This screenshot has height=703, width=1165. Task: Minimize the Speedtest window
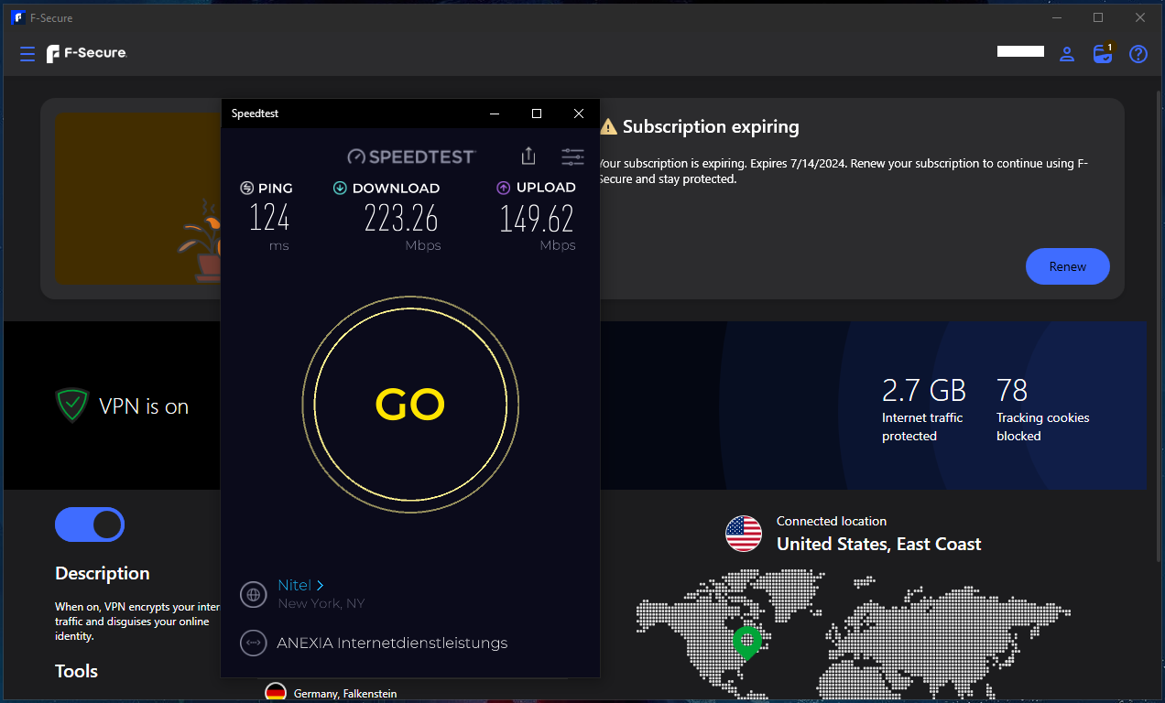pos(495,114)
